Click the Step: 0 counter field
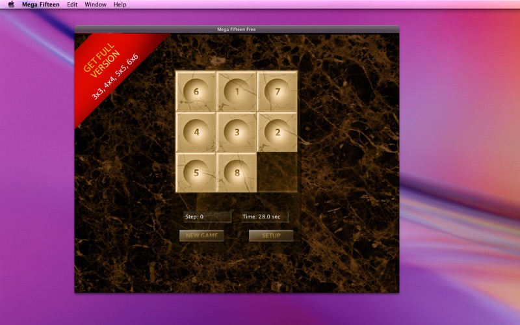 [x=207, y=216]
